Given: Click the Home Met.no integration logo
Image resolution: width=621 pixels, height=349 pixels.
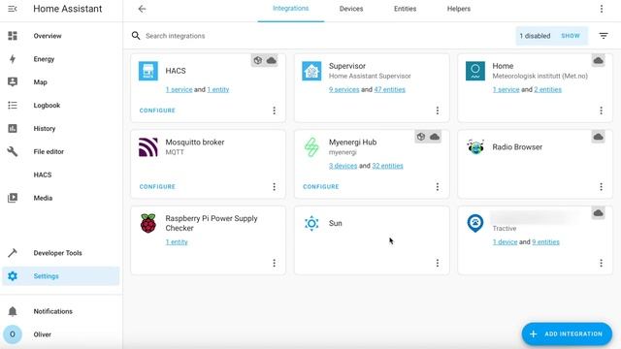Looking at the screenshot, I should (475, 71).
